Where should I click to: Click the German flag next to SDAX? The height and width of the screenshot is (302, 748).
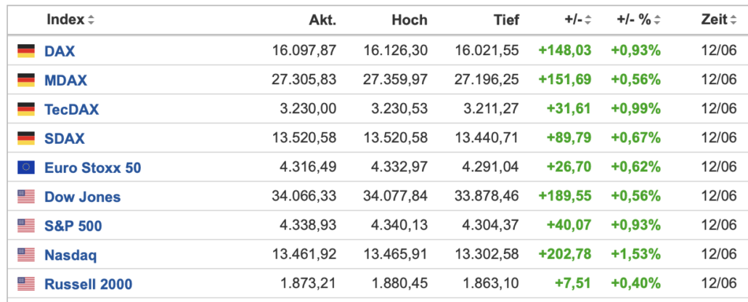click(x=26, y=139)
